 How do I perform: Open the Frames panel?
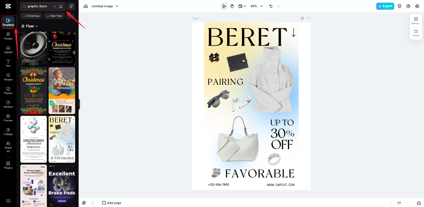pyautogui.click(x=8, y=118)
